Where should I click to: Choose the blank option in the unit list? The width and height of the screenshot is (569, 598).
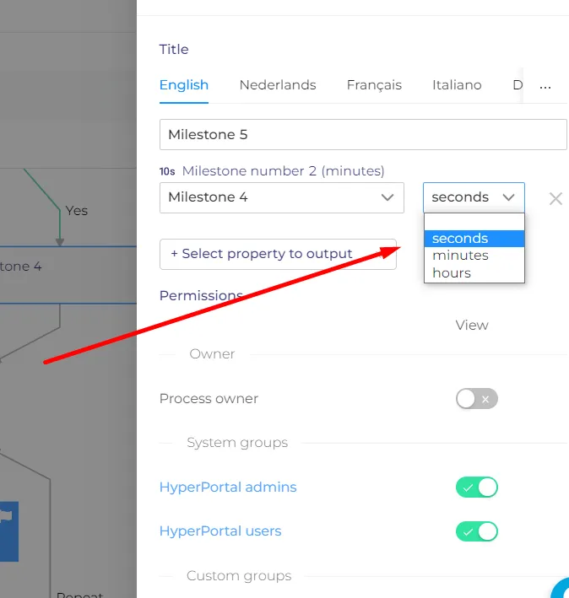pyautogui.click(x=474, y=222)
